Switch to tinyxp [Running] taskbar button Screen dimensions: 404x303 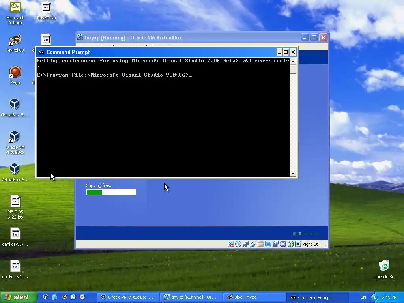pos(191,297)
